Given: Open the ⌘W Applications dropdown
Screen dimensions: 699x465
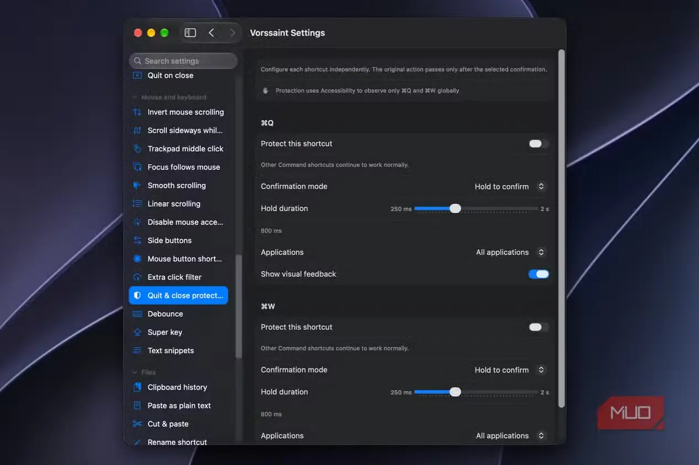Looking at the screenshot, I should (510, 436).
